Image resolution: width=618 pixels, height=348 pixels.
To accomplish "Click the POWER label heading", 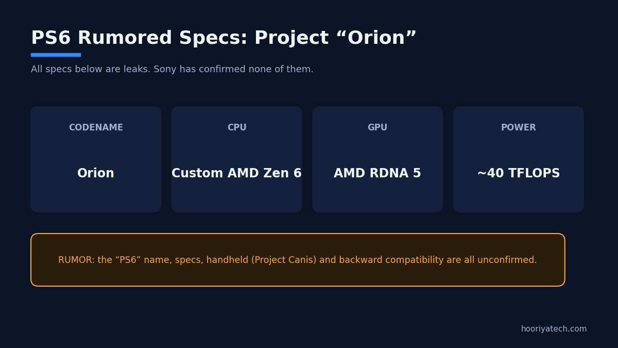I will 519,128.
